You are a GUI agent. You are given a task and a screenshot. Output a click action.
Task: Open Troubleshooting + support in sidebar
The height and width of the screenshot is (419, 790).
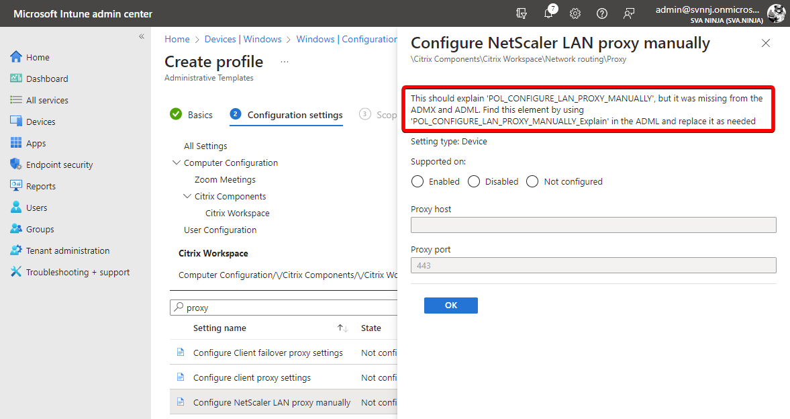coord(78,272)
